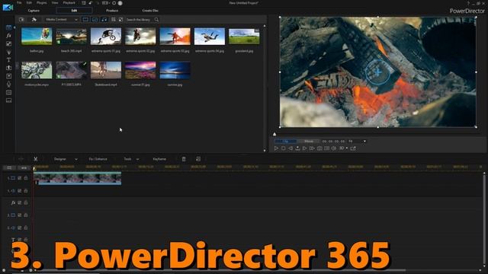Click the fast forward button
This screenshot has height=274, width=488.
312,148
